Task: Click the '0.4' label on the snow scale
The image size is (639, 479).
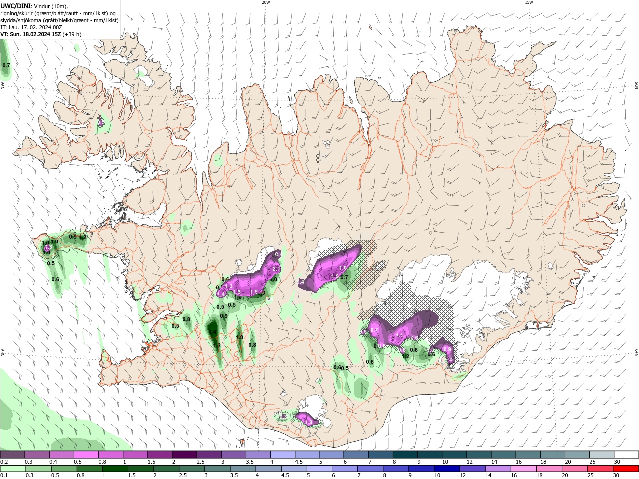Action: click(53, 462)
